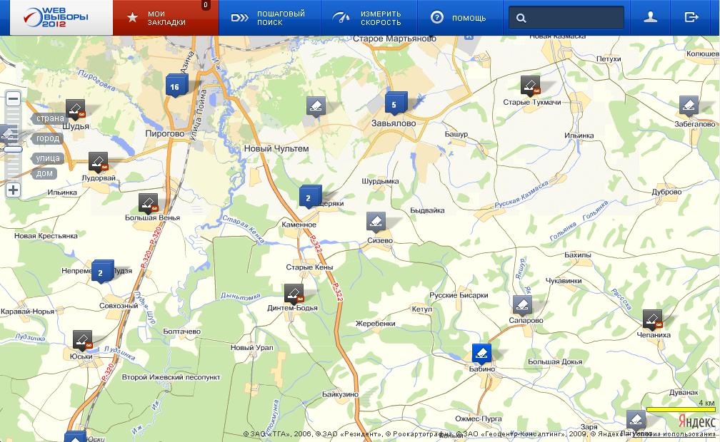Select the station marker above Новый Чультем

pyautogui.click(x=316, y=107)
